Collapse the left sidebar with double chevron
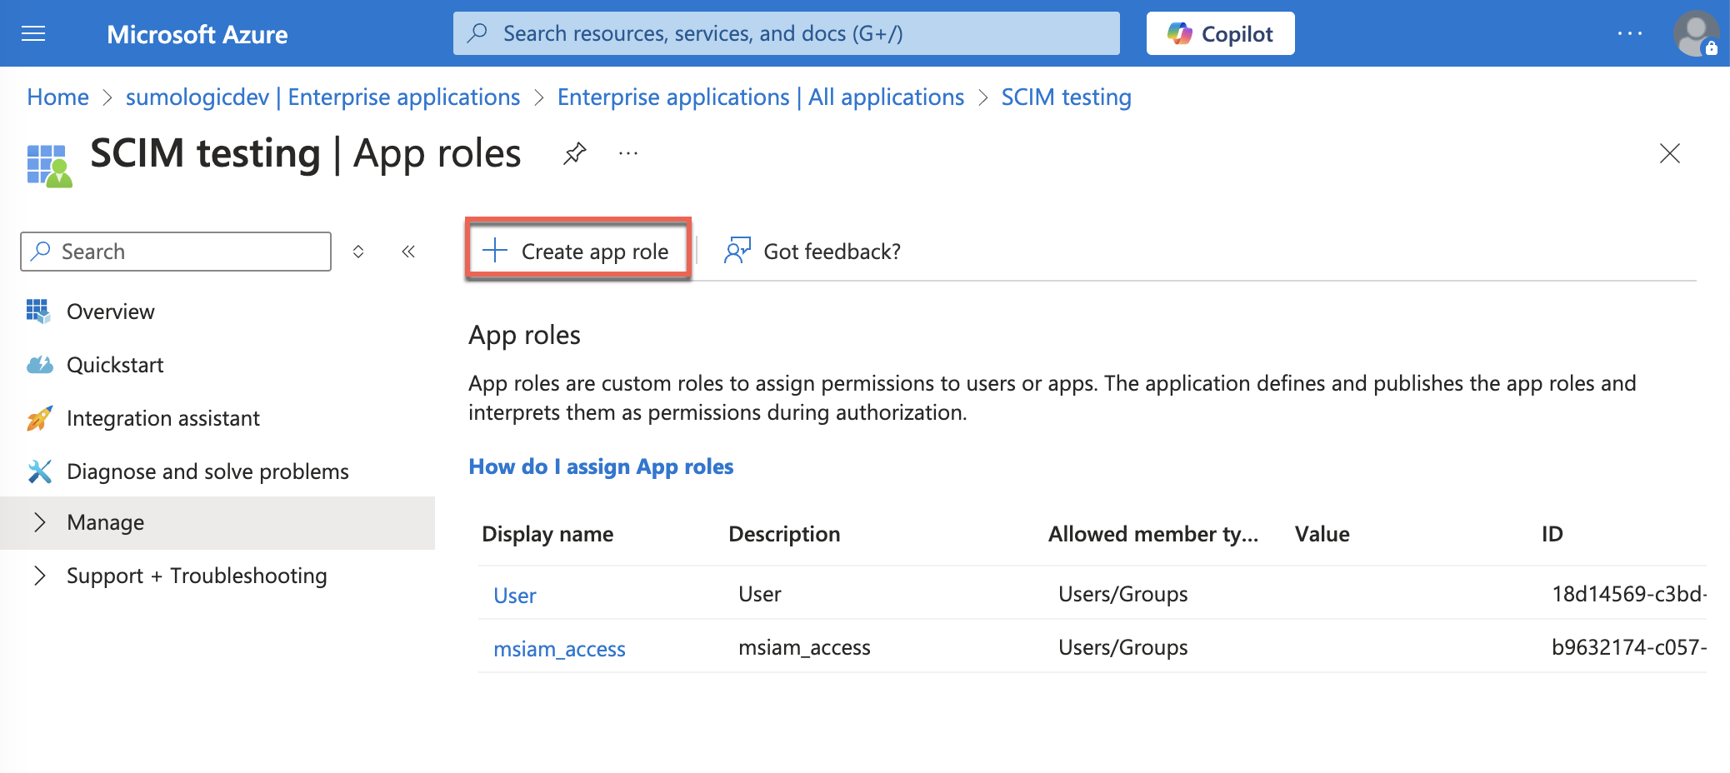 point(407,251)
